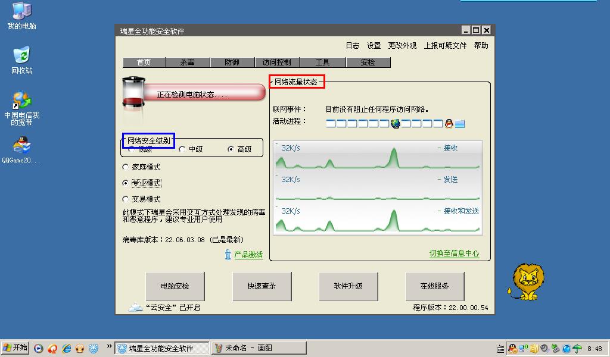The image size is (610, 357).
Task: Click the 正在检测电脑状态 status bar
Action: coord(204,93)
